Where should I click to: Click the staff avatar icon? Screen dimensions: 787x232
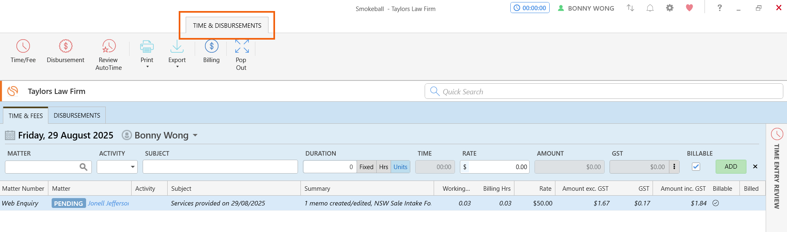click(x=127, y=135)
